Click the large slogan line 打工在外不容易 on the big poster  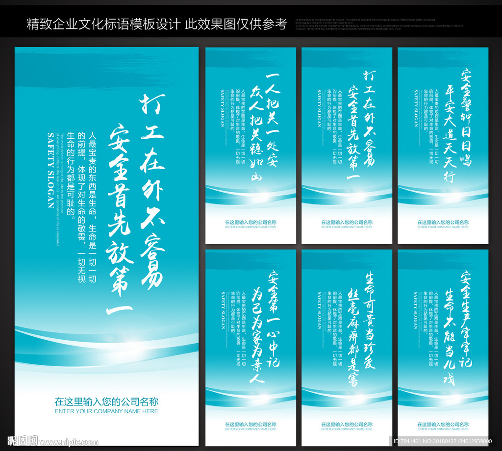tap(153, 192)
